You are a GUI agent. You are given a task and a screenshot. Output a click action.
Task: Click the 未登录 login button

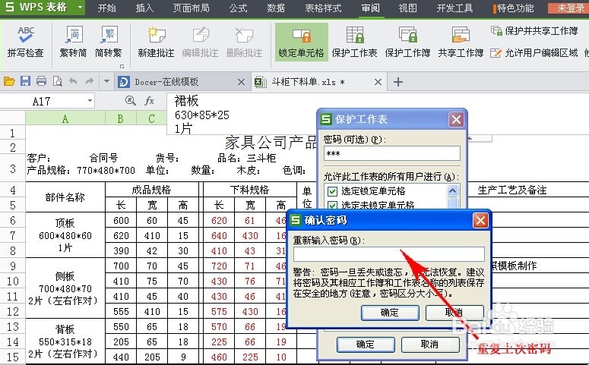[570, 8]
